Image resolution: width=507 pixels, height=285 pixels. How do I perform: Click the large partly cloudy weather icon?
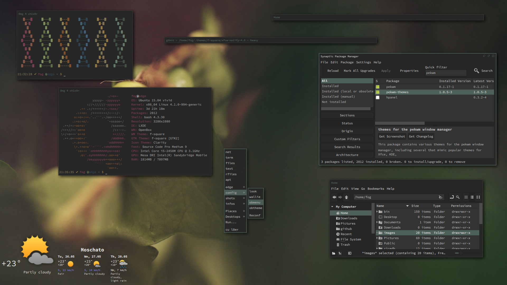[36, 250]
